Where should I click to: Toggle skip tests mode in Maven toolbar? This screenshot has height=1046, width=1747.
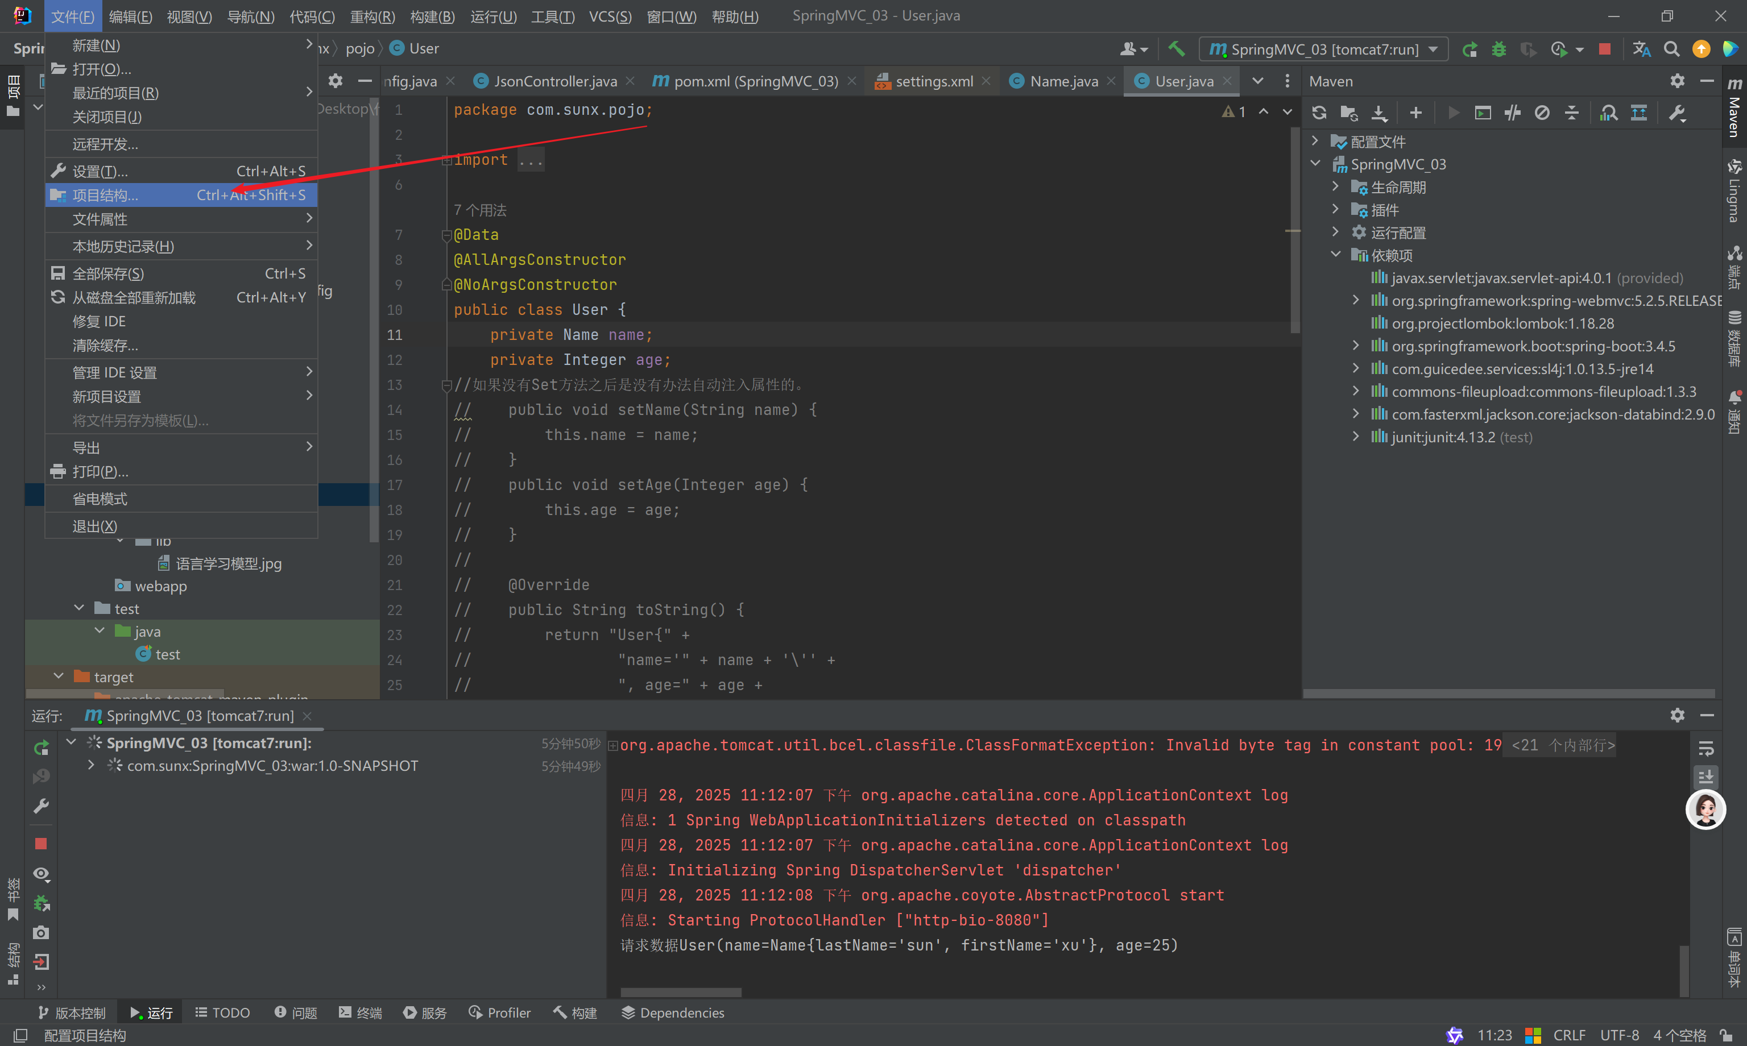1542,113
